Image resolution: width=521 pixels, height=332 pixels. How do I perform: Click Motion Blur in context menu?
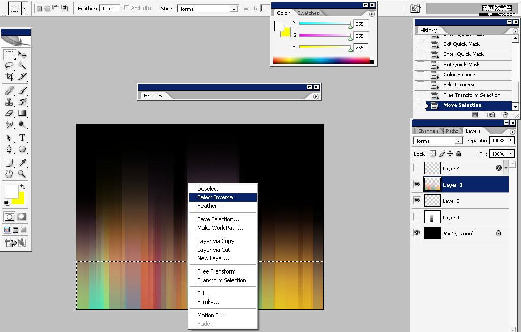click(x=211, y=315)
